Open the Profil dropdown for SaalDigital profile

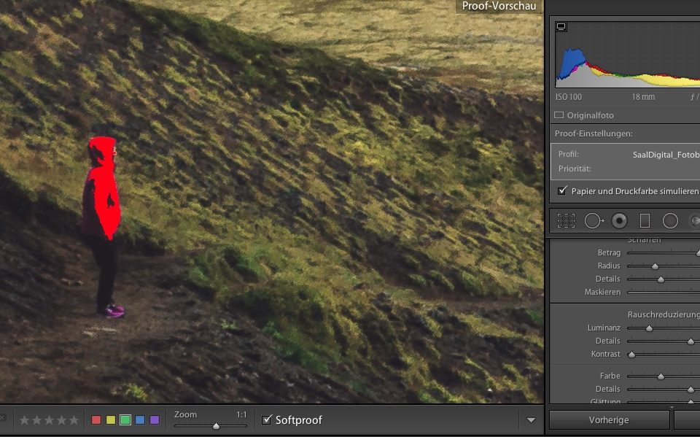[x=665, y=155]
